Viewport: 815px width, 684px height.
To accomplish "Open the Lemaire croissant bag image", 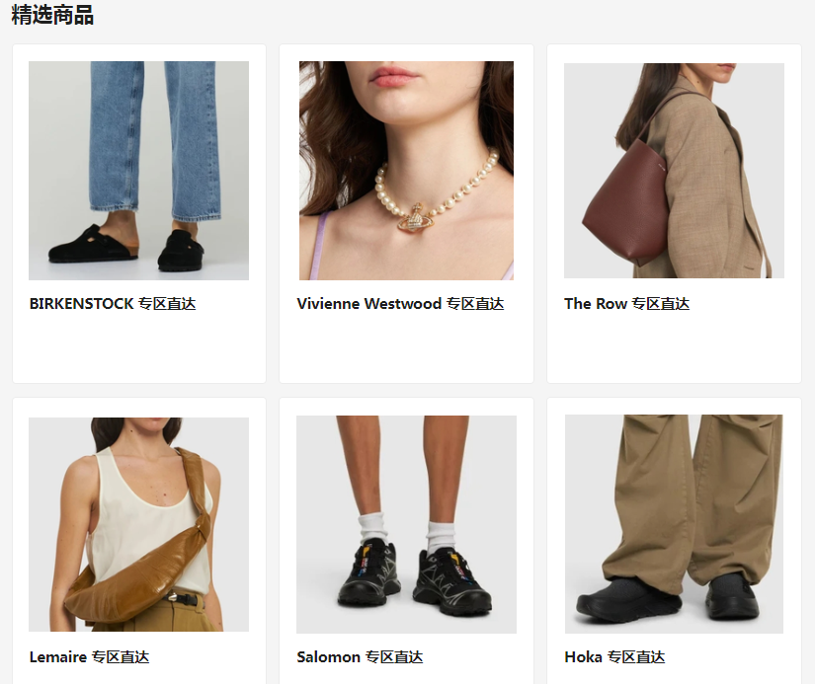I will (138, 524).
